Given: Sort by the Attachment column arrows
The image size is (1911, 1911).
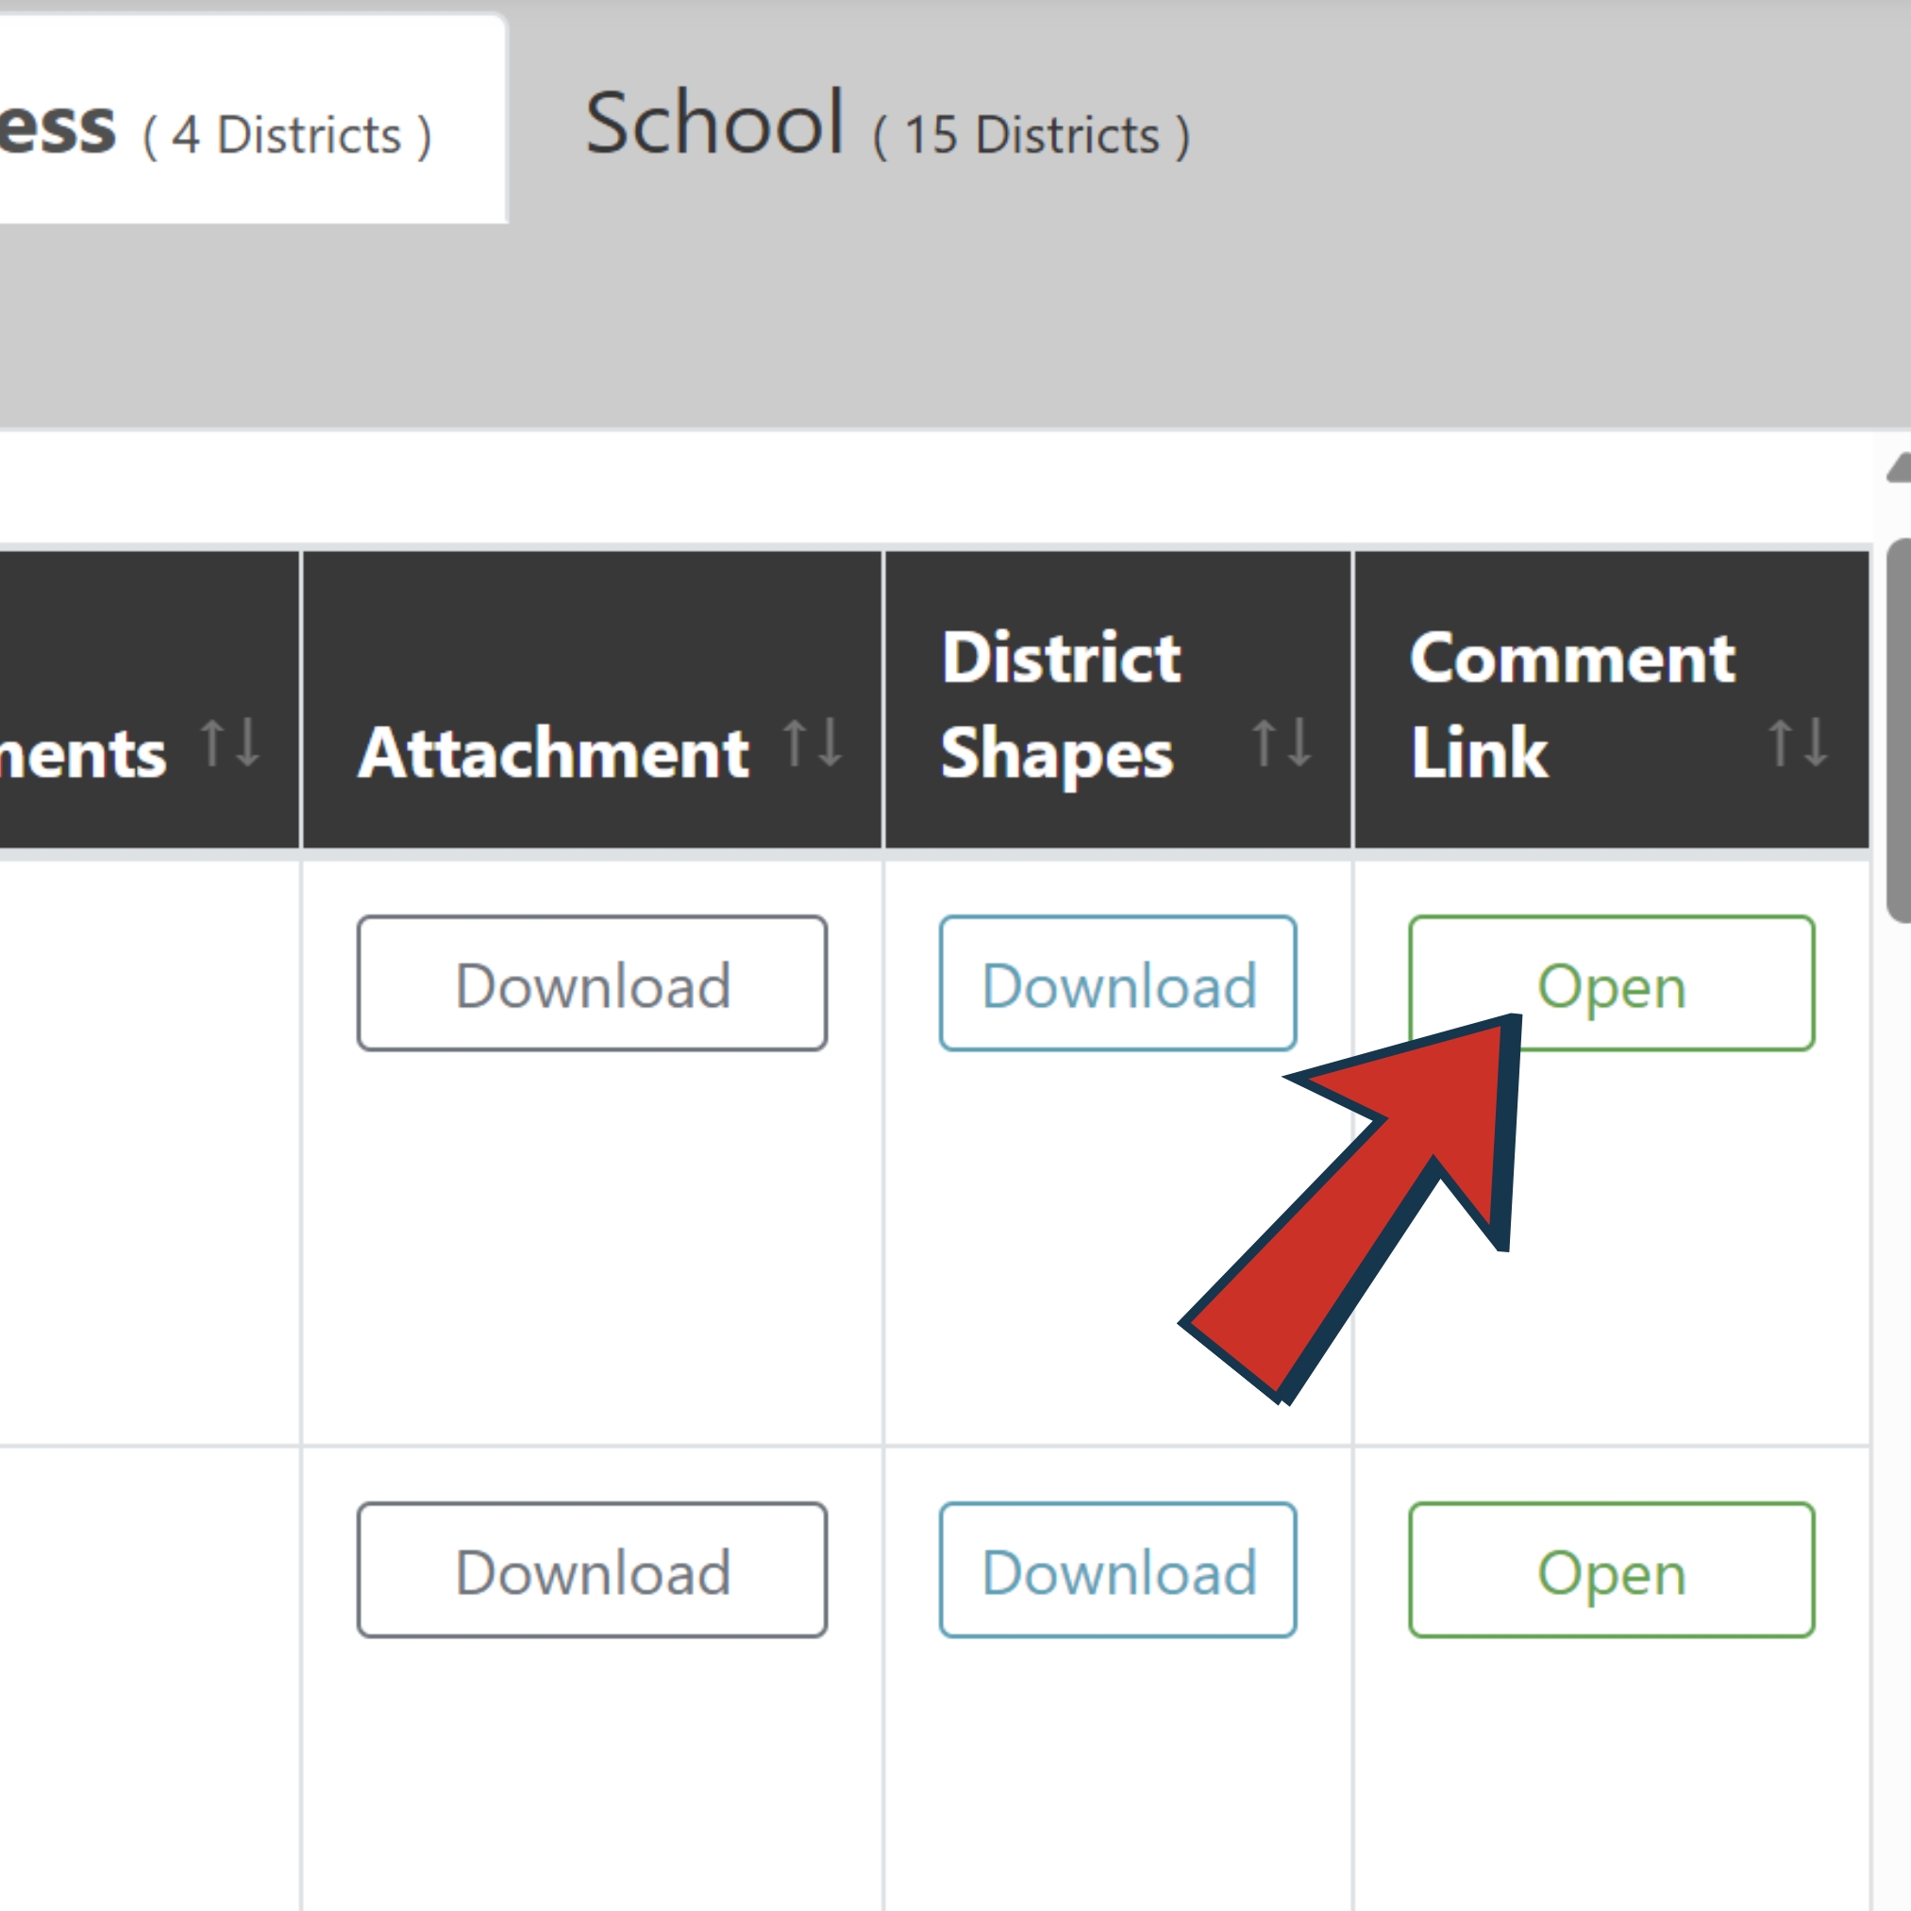Looking at the screenshot, I should tap(813, 743).
